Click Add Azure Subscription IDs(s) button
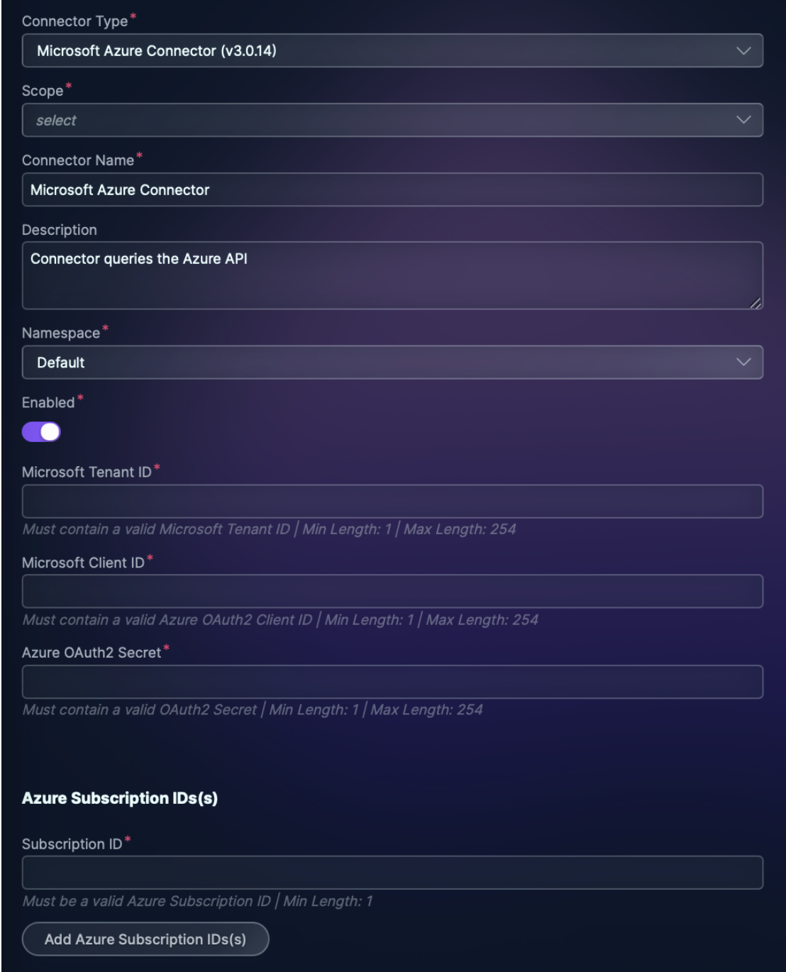Screen dimensions: 786x972 coord(145,939)
